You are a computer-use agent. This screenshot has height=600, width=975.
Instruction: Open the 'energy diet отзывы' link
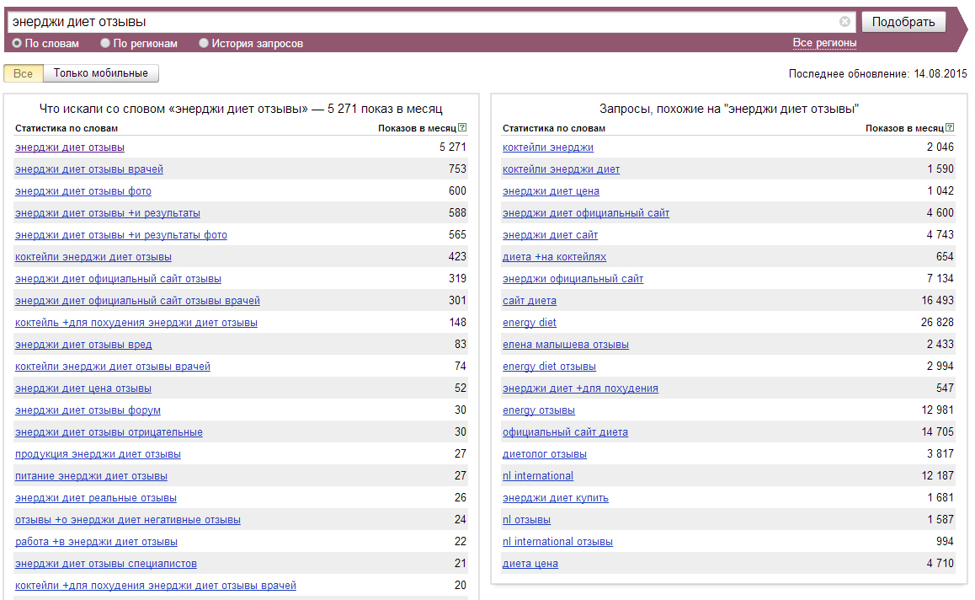coord(549,367)
